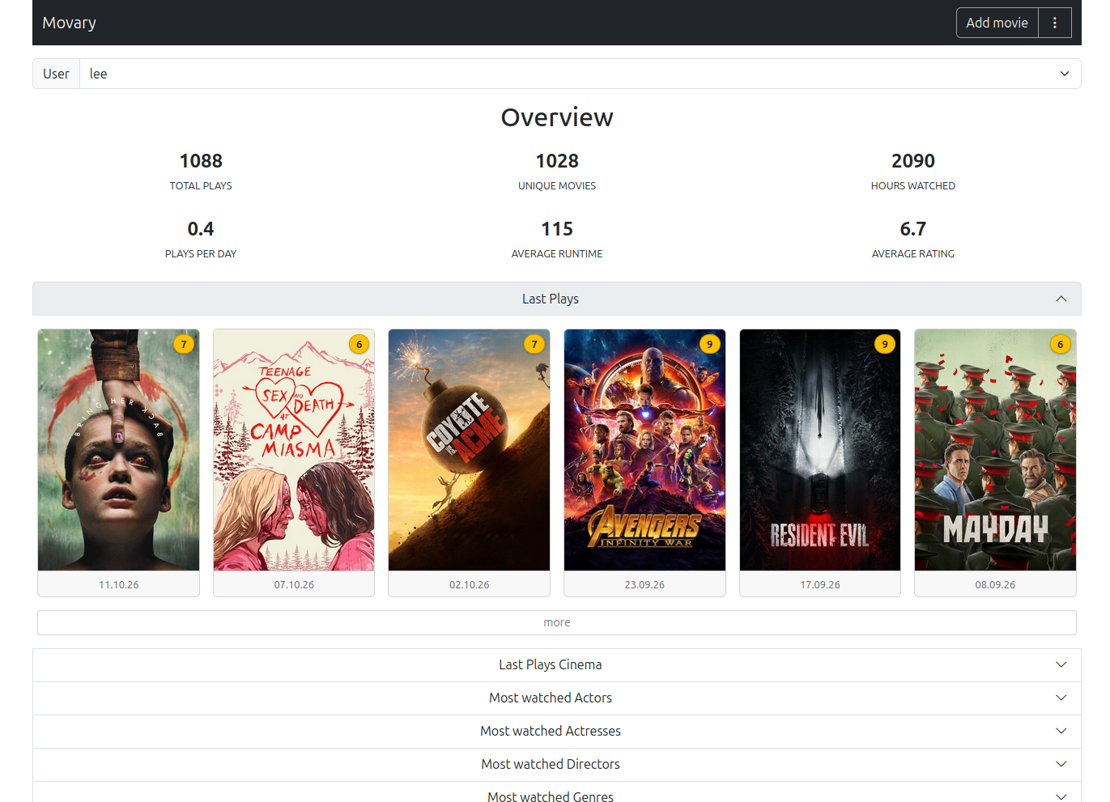
Task: Click the 0.4 plays per day value
Action: point(201,229)
